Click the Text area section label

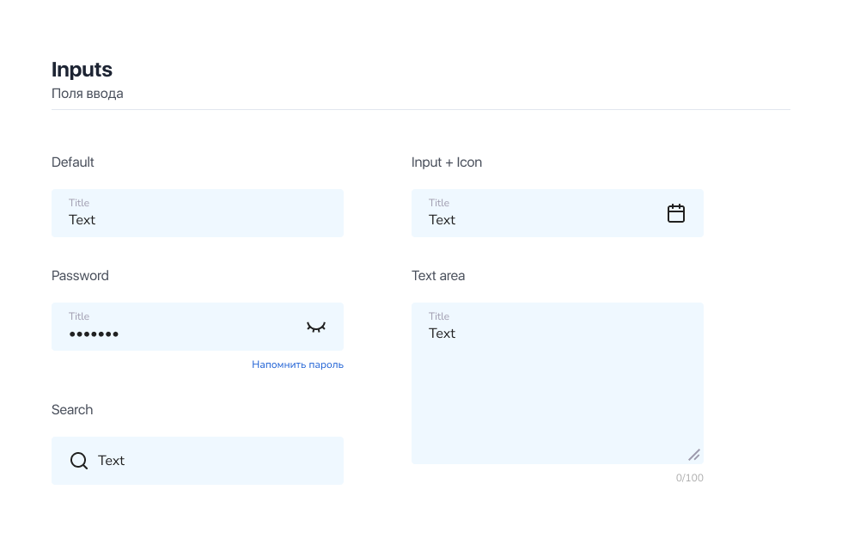pos(438,276)
